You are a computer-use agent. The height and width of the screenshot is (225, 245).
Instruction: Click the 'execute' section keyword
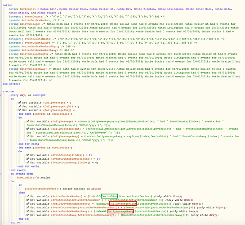tap(8, 91)
